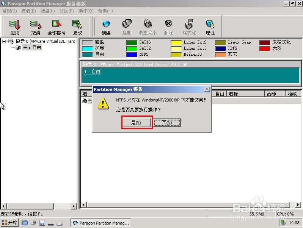Click the network computer icon in taskbar
Viewport: 303px width, 228px height.
coord(33,223)
